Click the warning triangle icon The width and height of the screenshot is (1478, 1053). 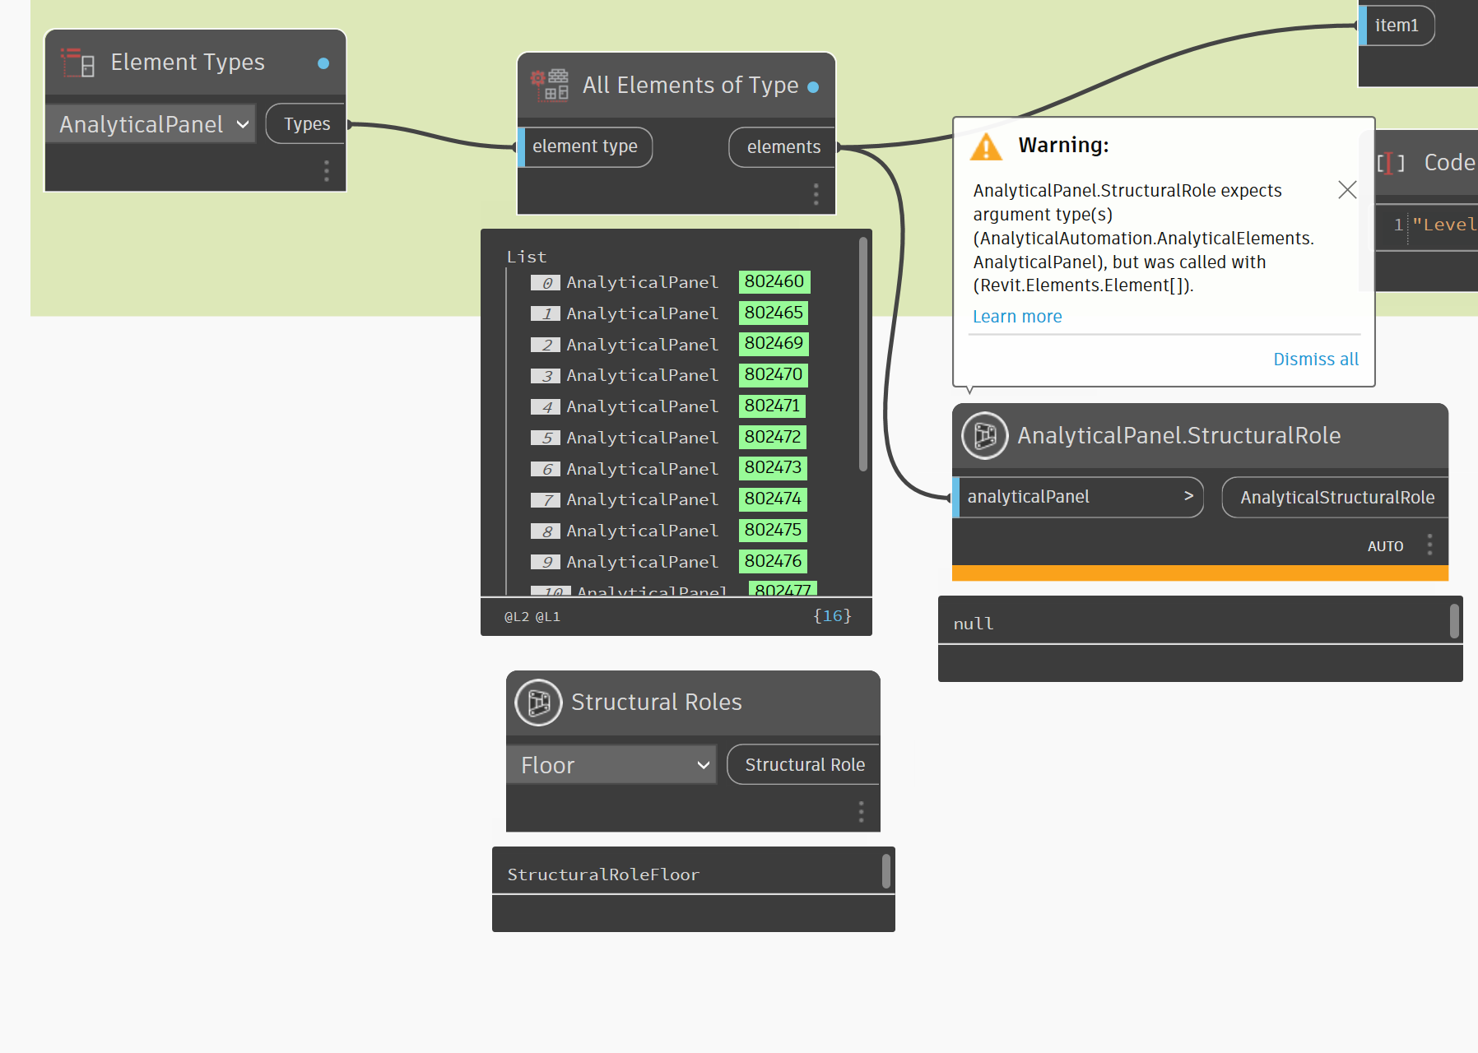pyautogui.click(x=986, y=146)
